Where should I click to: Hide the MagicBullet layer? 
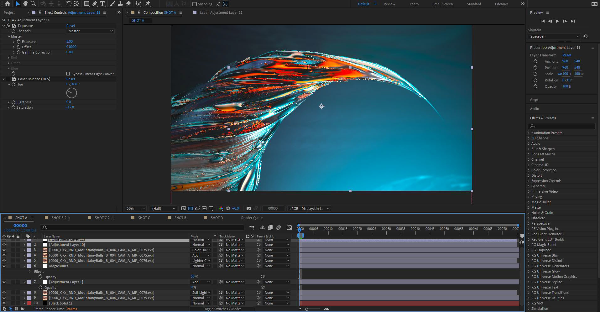4,266
